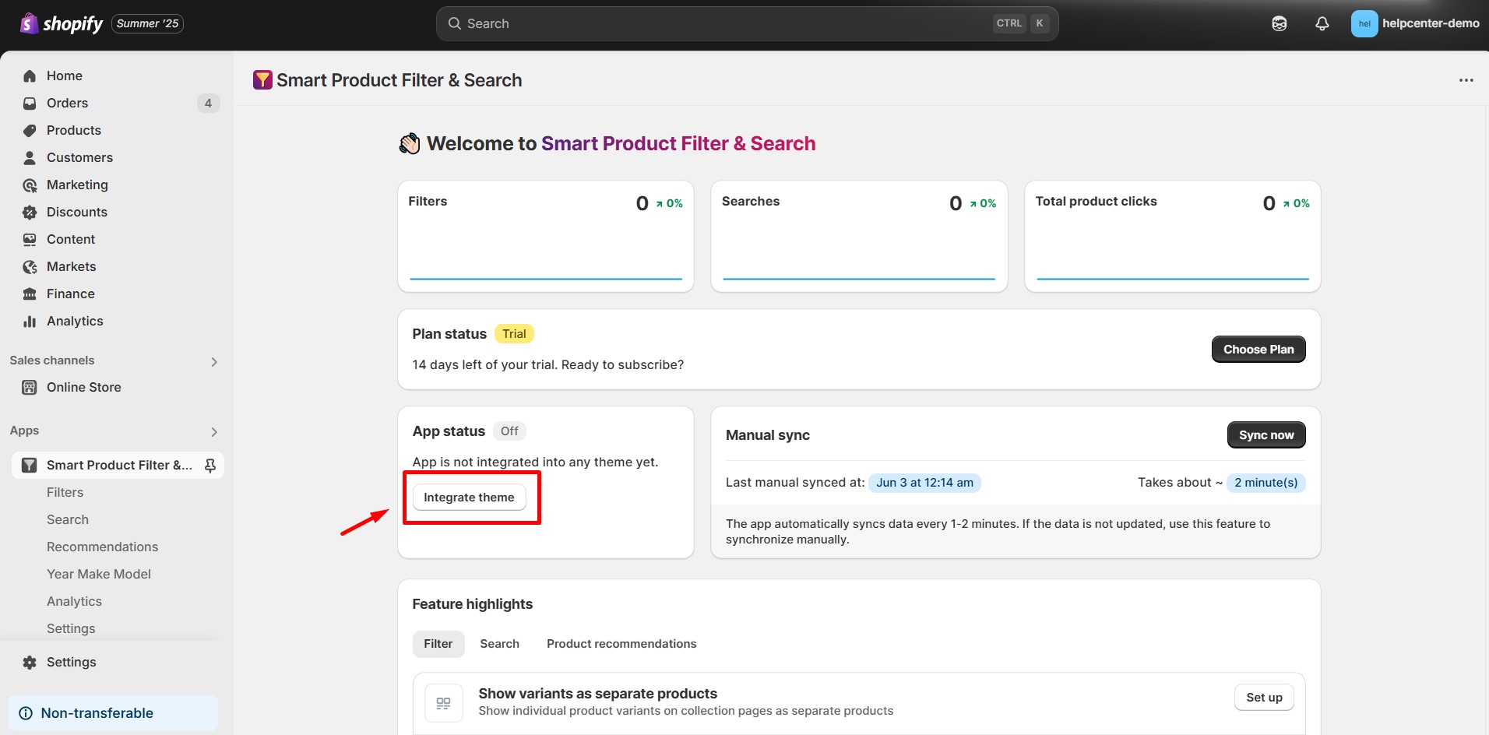Image resolution: width=1489 pixels, height=735 pixels.
Task: Pin the Smart Product Filter app
Action: (x=209, y=465)
